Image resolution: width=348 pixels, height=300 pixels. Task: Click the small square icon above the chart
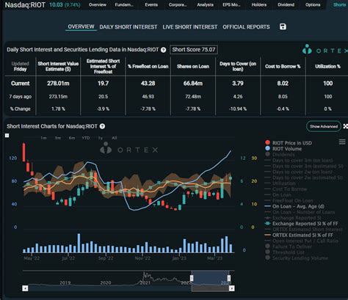coord(7,136)
